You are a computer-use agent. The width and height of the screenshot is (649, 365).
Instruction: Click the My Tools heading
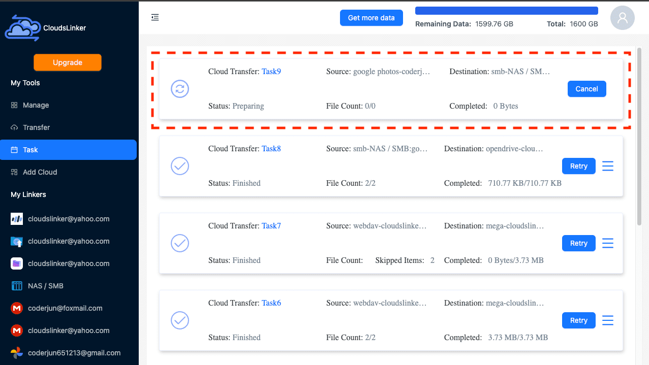25,83
